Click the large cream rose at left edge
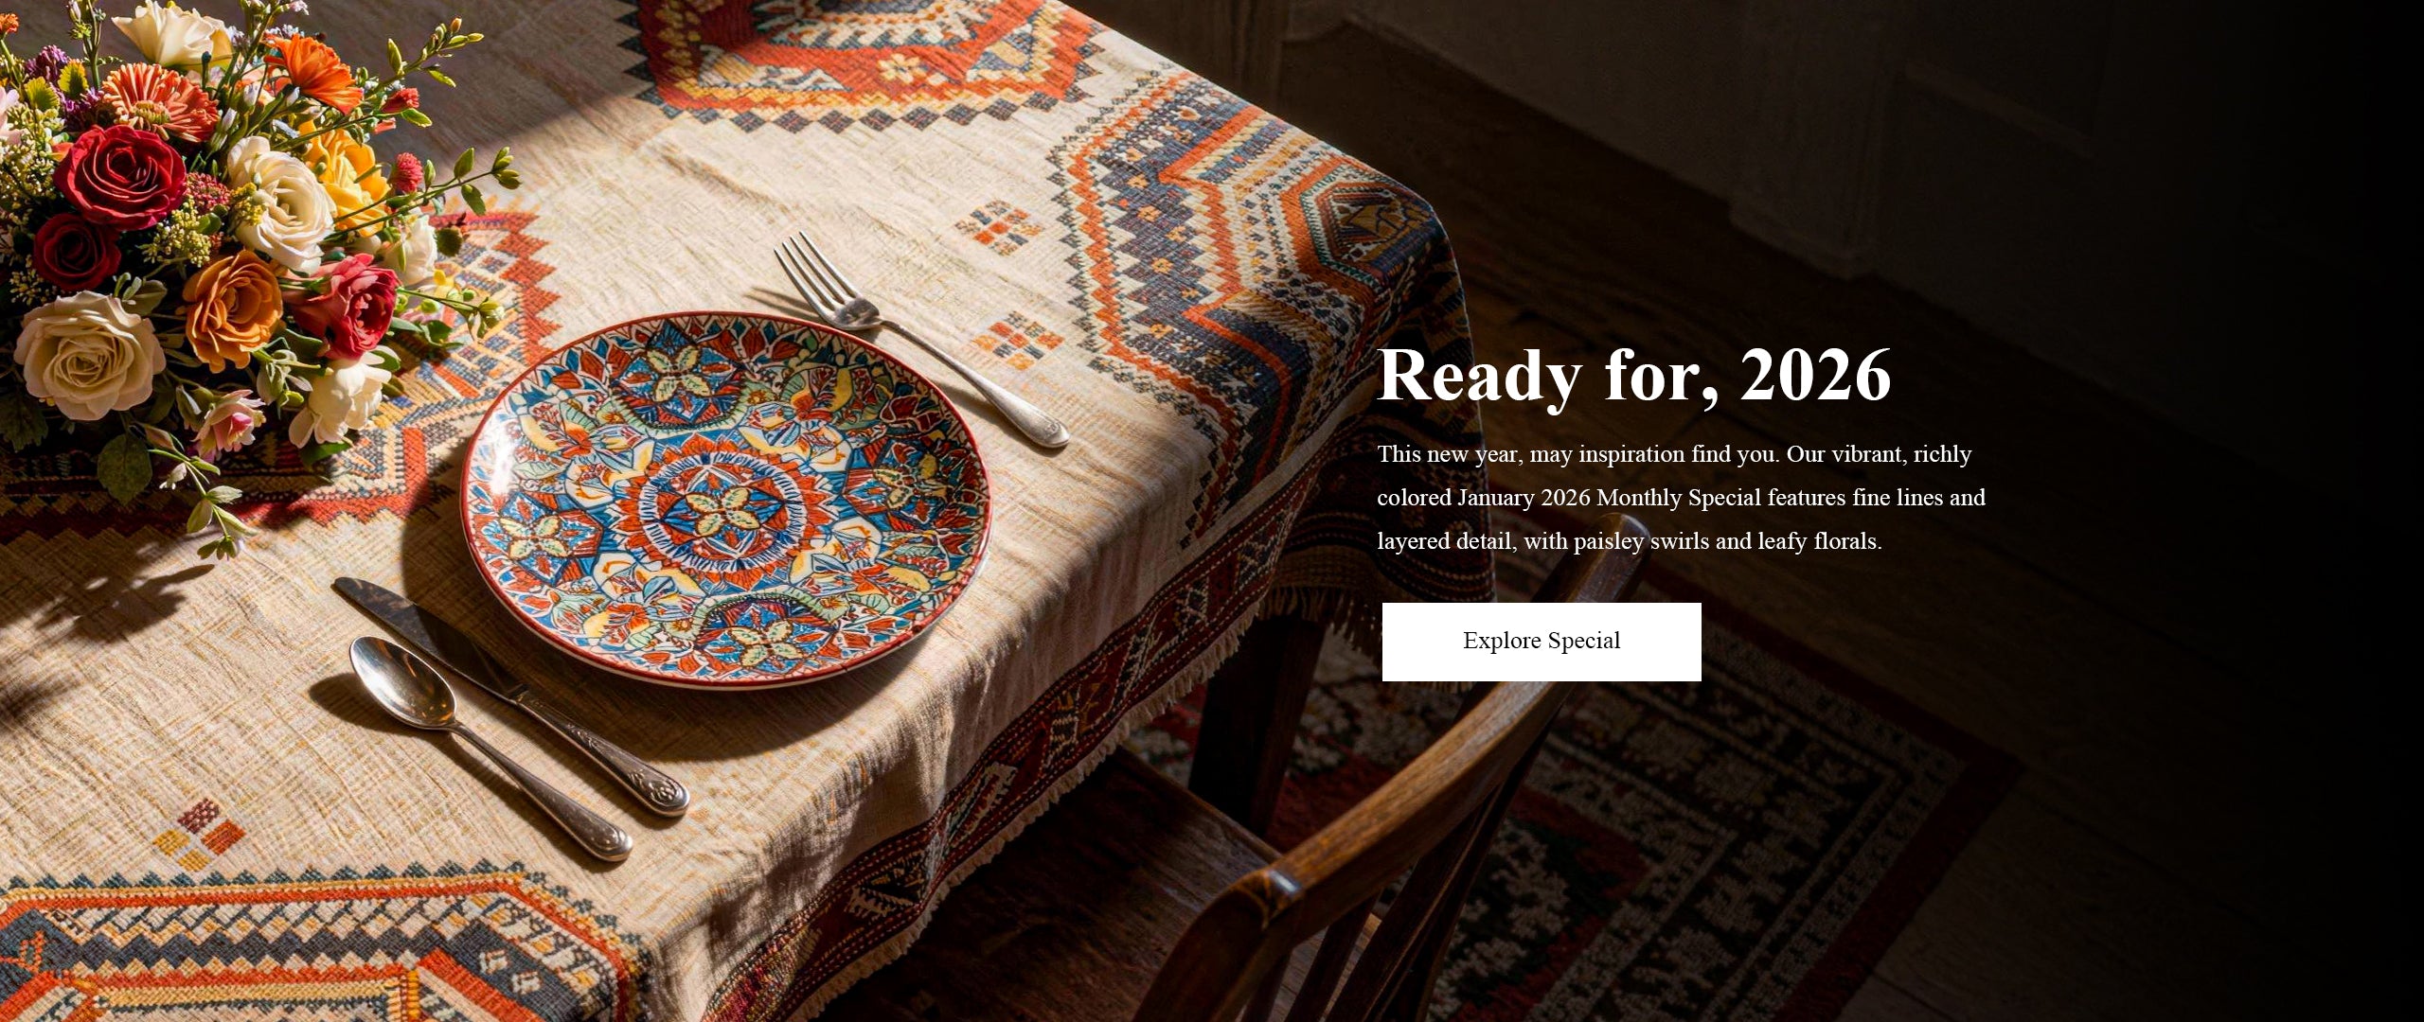The height and width of the screenshot is (1022, 2424). [x=88, y=355]
